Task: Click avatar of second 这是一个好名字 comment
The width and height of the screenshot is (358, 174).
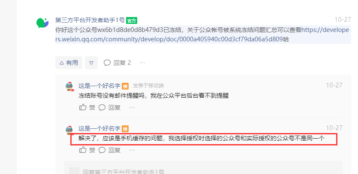Action: click(69, 130)
